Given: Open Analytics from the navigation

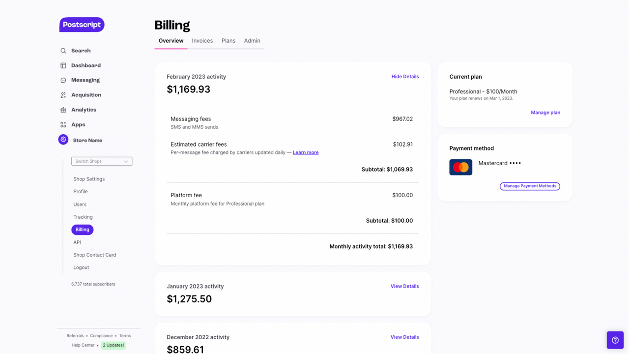Looking at the screenshot, I should click(63, 109).
